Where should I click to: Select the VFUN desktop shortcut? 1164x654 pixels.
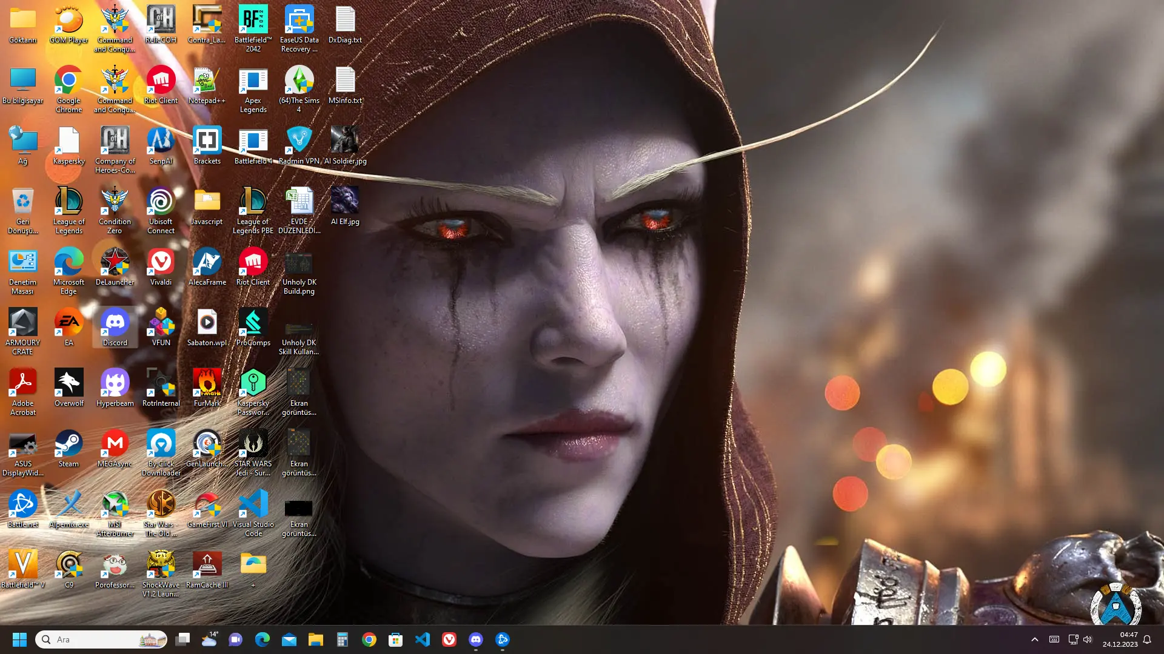[x=161, y=327]
